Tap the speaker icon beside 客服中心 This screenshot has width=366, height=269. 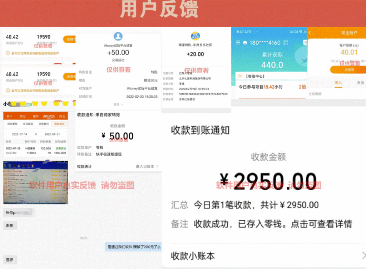pos(240,76)
